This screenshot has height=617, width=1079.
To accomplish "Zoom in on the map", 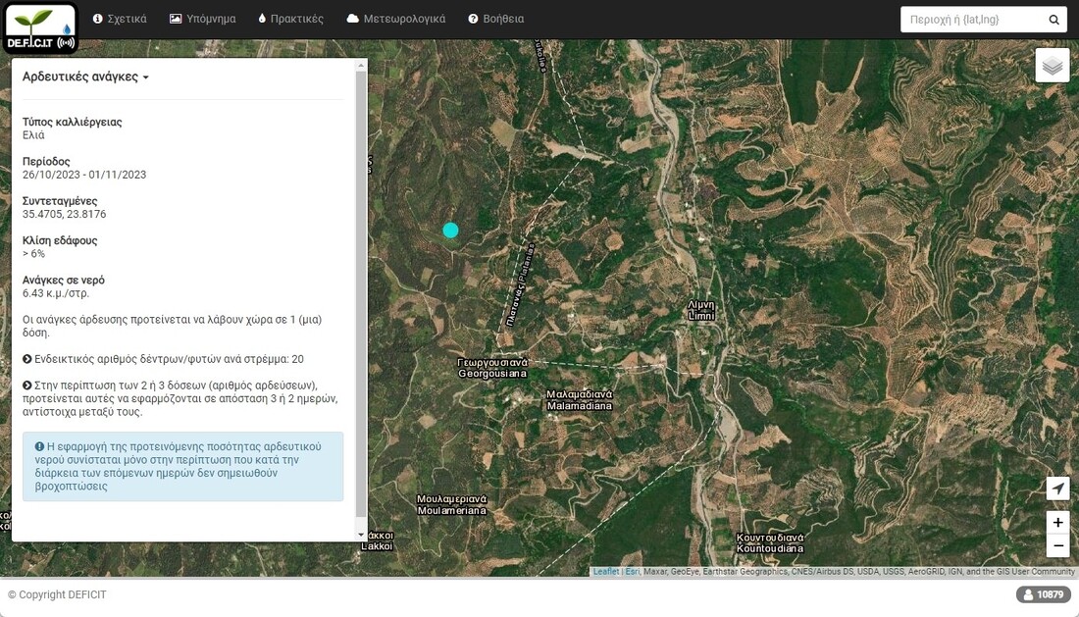I will 1057,522.
